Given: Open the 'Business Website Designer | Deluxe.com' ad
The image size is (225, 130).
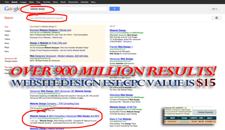Looking at the screenshot, I should [51, 30].
